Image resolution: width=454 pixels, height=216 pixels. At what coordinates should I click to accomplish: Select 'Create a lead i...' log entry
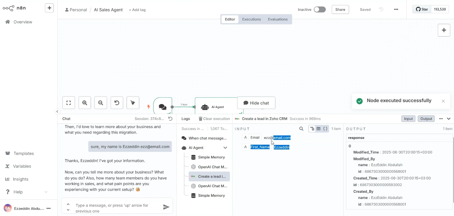[x=210, y=176]
